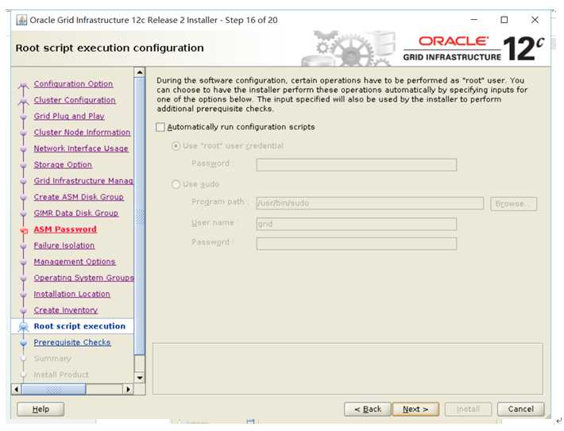
Task: Go to Create ASM Disk Group step
Action: [79, 197]
